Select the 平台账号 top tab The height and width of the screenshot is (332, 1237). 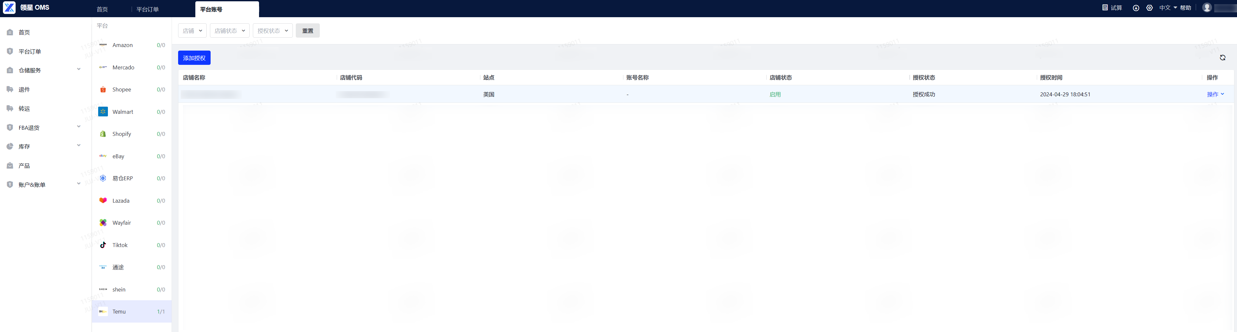pos(227,9)
